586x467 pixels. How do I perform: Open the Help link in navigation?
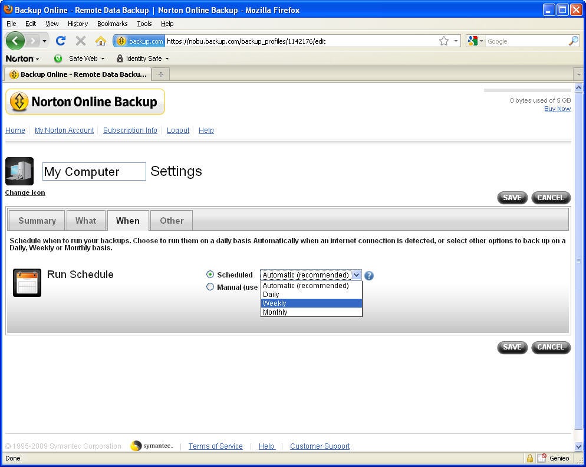206,130
